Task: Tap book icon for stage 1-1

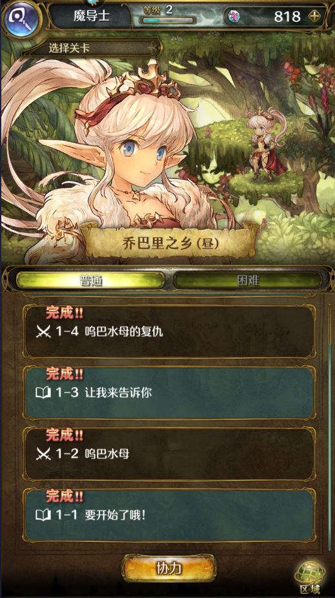Action: point(43,515)
